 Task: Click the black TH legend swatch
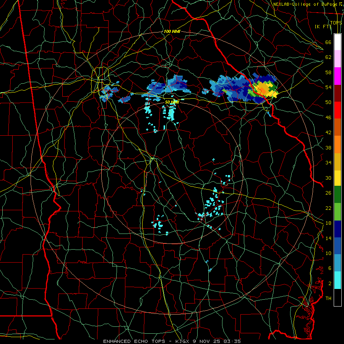click(338, 297)
